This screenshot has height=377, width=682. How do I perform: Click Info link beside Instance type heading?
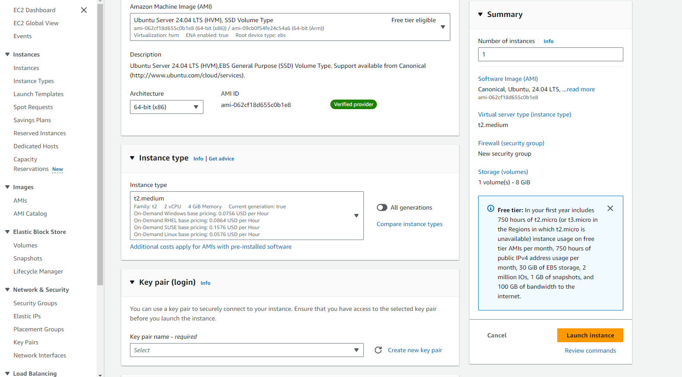[x=198, y=159]
